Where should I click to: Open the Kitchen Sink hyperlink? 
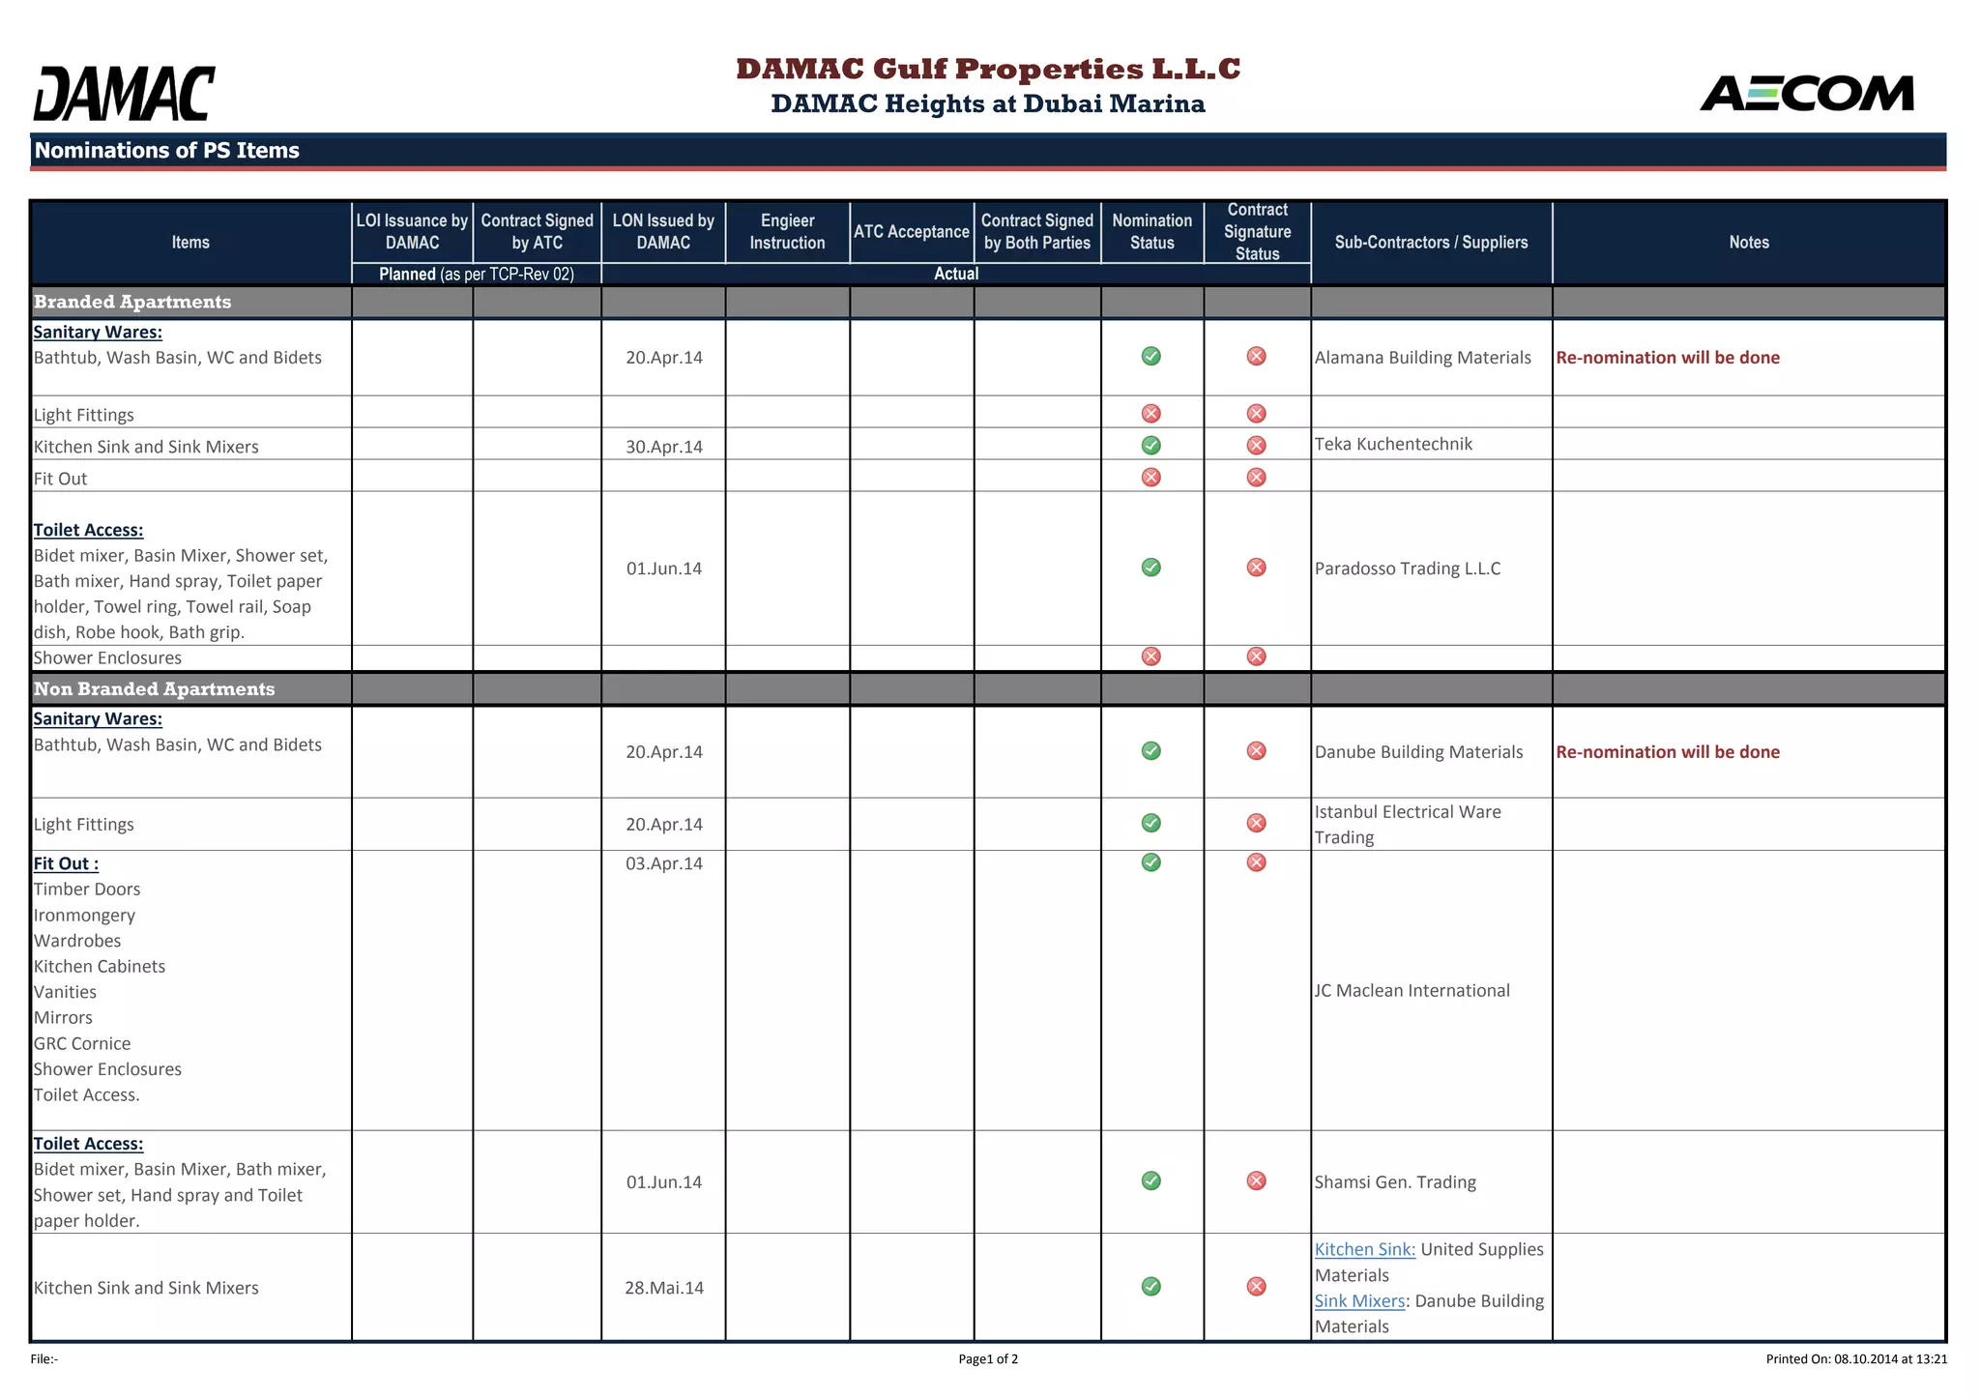click(1364, 1249)
